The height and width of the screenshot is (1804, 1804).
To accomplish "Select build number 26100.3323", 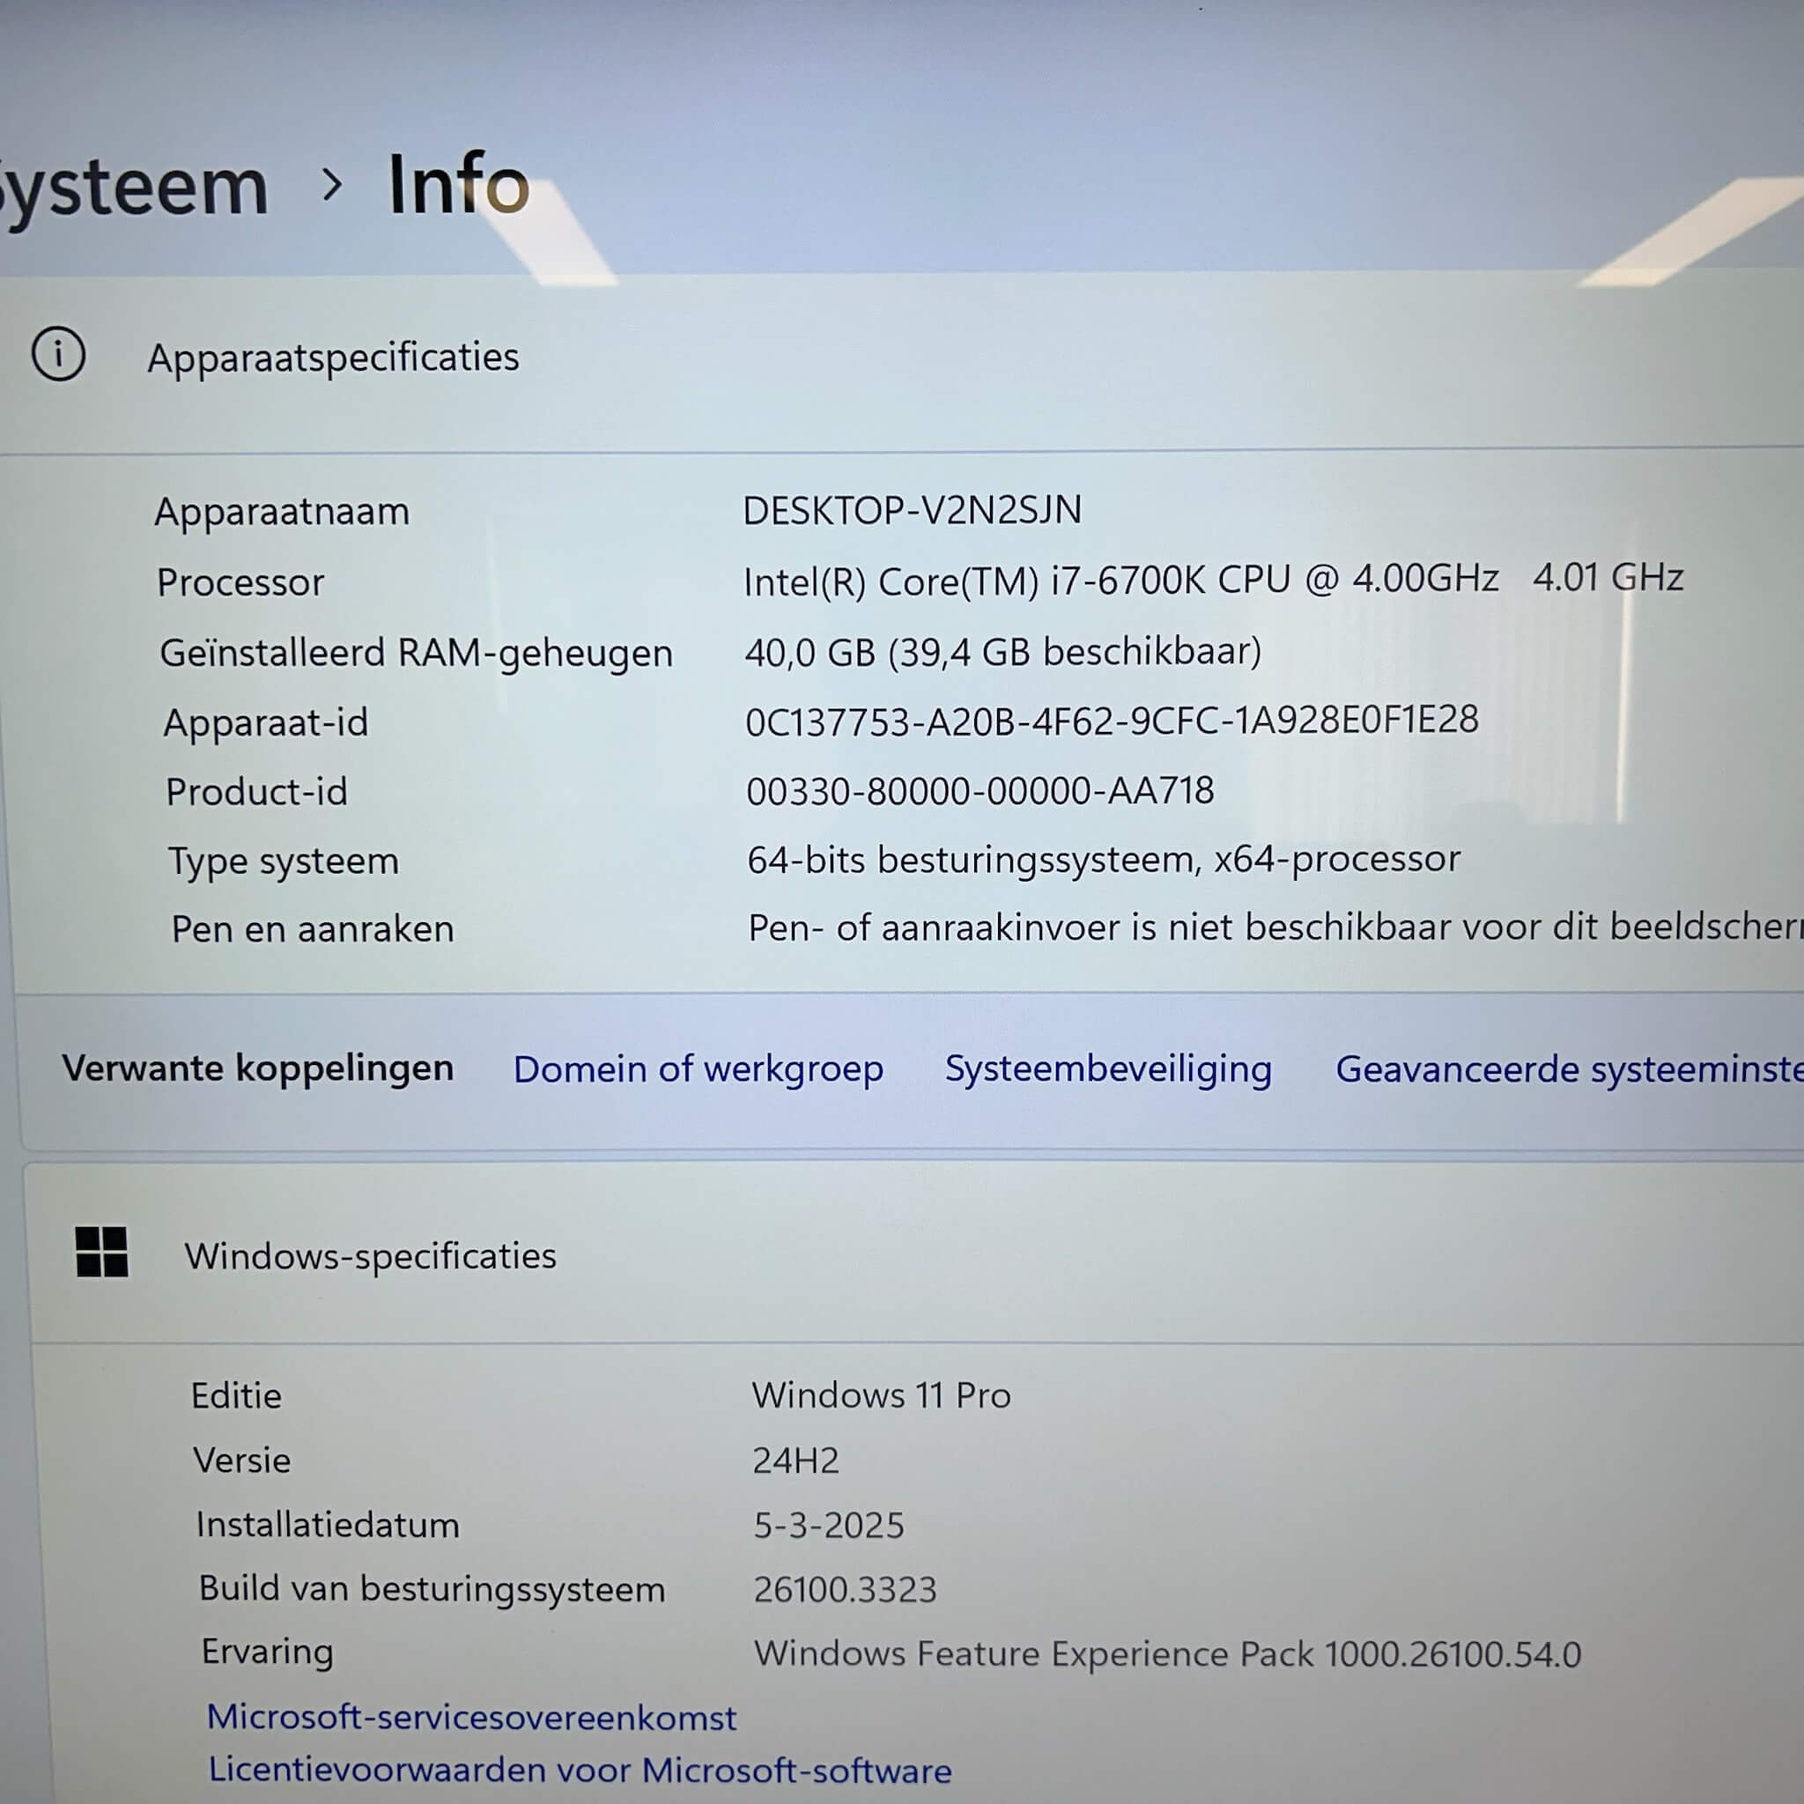I will pyautogui.click(x=845, y=1589).
